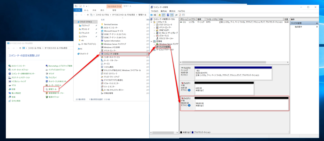Expand 他の操作 submenu arrow
The image size is (324, 141).
point(317,27)
